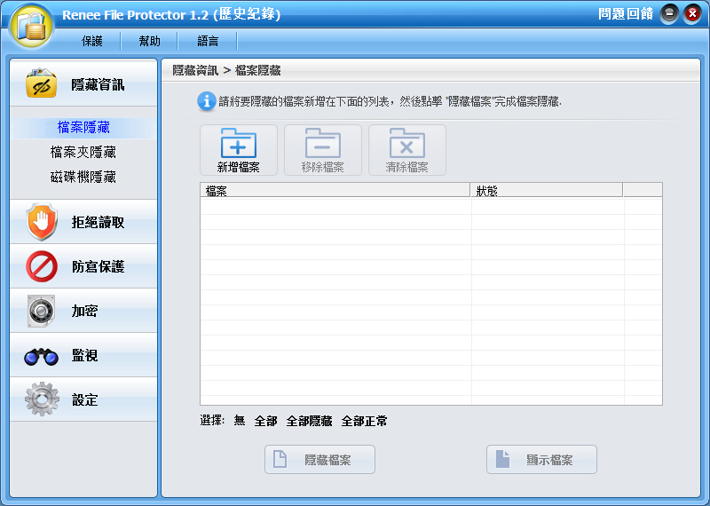Click the 清除檔案 button label
Screen dimensions: 710x506
point(407,167)
